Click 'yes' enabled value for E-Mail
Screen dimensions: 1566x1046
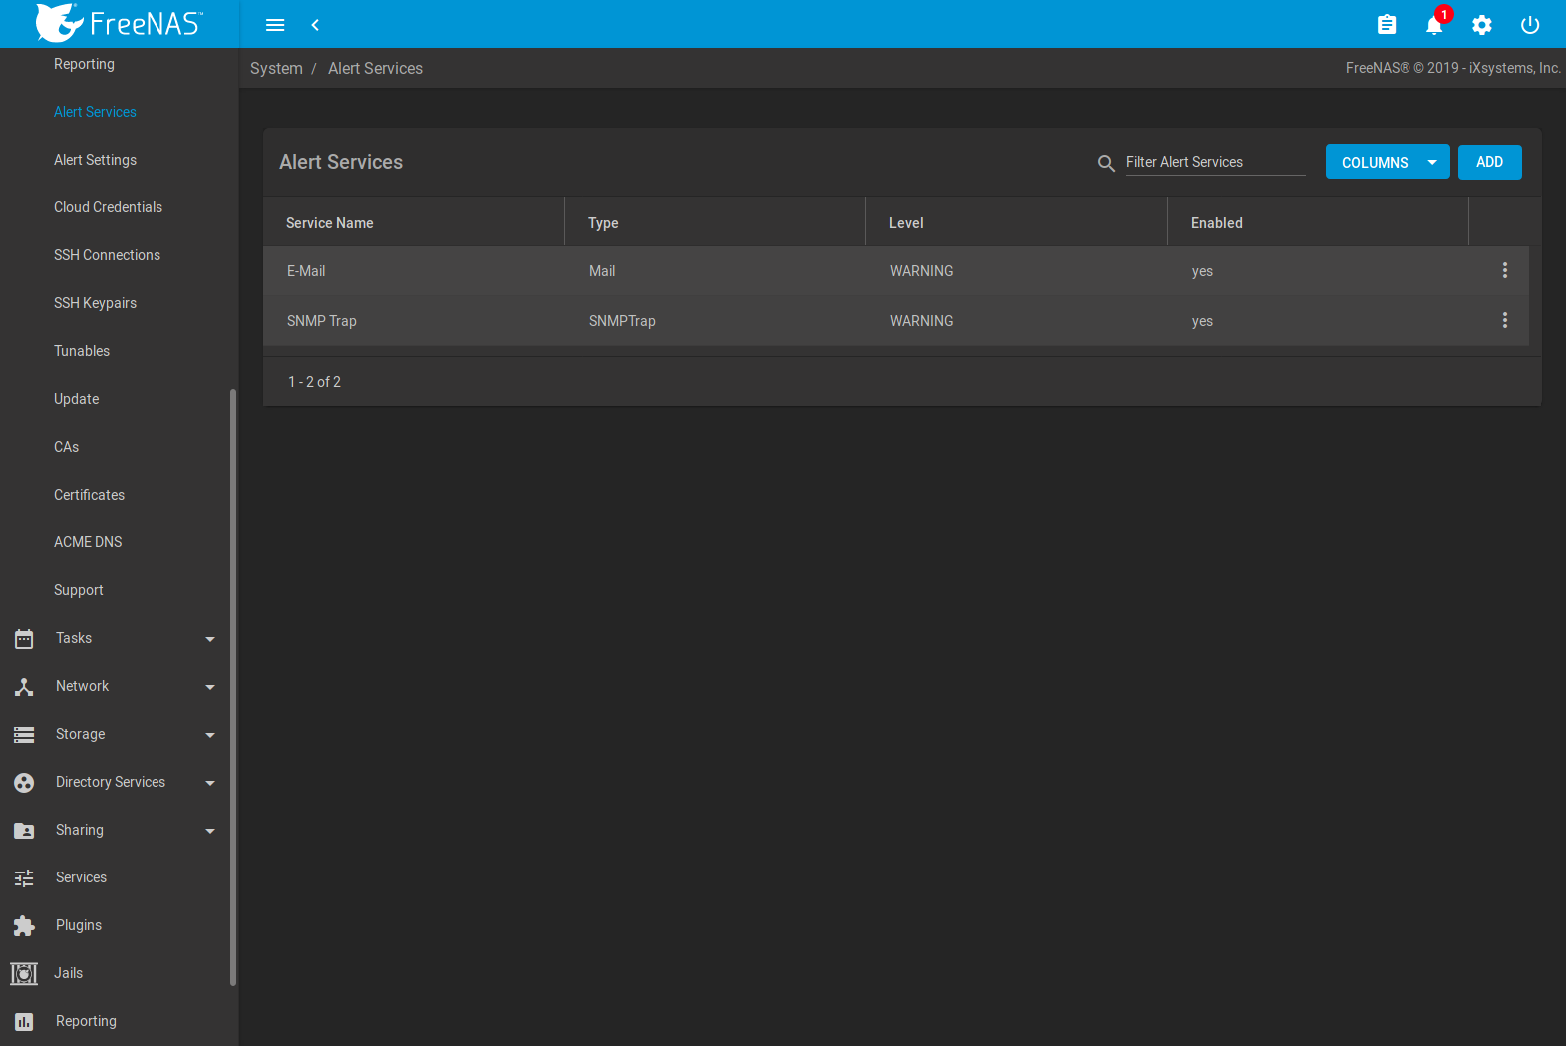tap(1202, 271)
